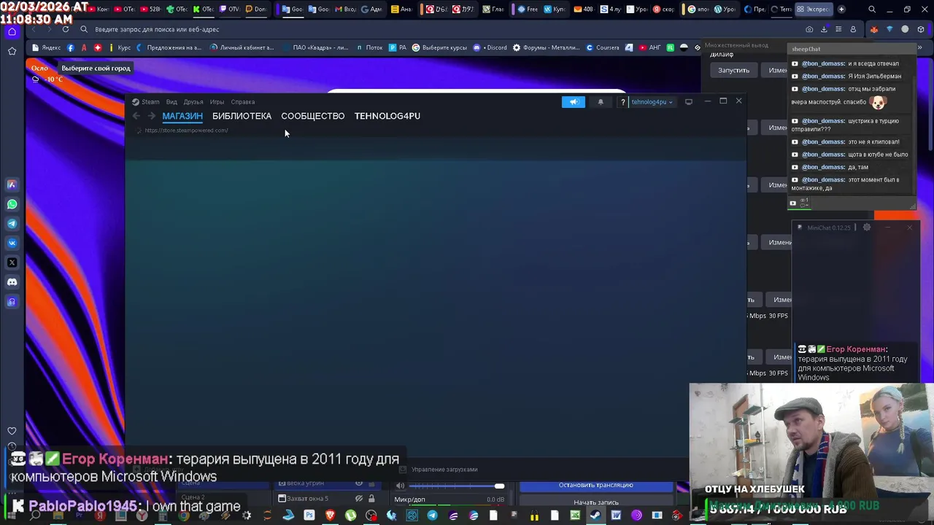Viewport: 934px width, 525px height.
Task: Enter Steam Big Picture mode icon
Action: [x=688, y=102]
